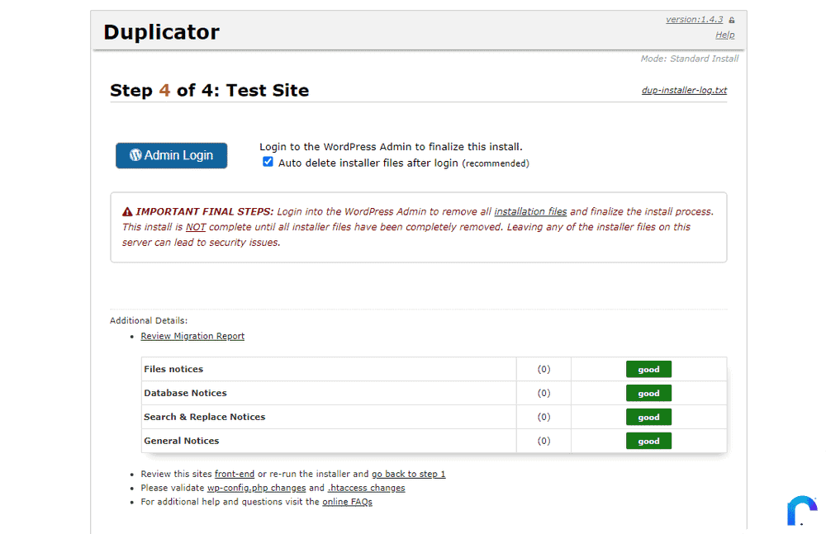Screen dimensions: 826x534
Task: Toggle Auto delete installer files checkbox
Action: point(268,162)
